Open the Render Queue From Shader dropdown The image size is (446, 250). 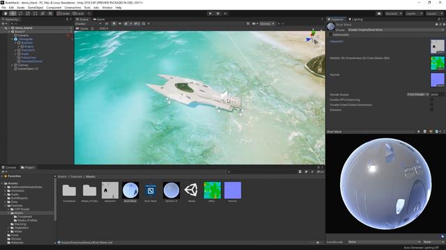[418, 94]
